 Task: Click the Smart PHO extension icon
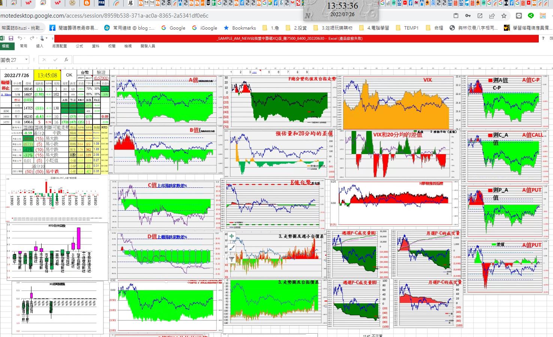543,16
